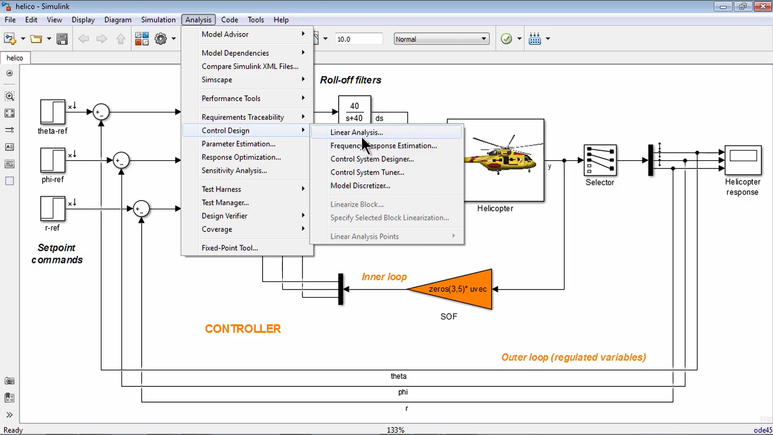Expand the Model Advisor submenu

pyautogui.click(x=248, y=34)
